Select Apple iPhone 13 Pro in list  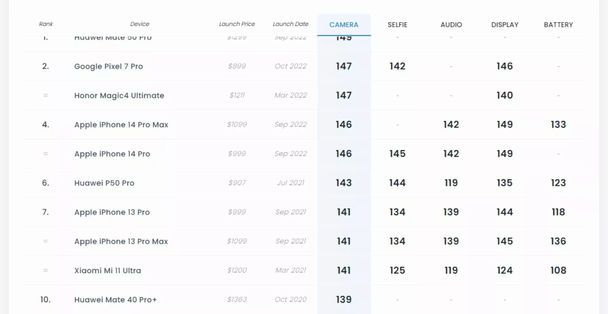pyautogui.click(x=112, y=212)
